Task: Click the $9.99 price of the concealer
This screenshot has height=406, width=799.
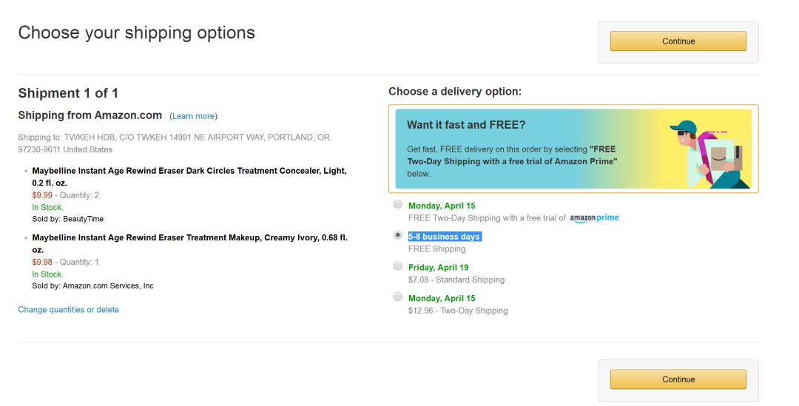Action: [42, 195]
